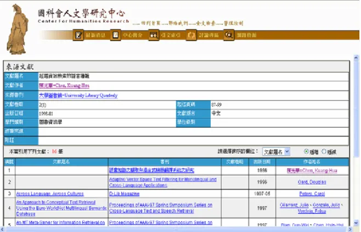
Task: Click the vertical scrollbar up arrow
Action: pyautogui.click(x=356, y=58)
